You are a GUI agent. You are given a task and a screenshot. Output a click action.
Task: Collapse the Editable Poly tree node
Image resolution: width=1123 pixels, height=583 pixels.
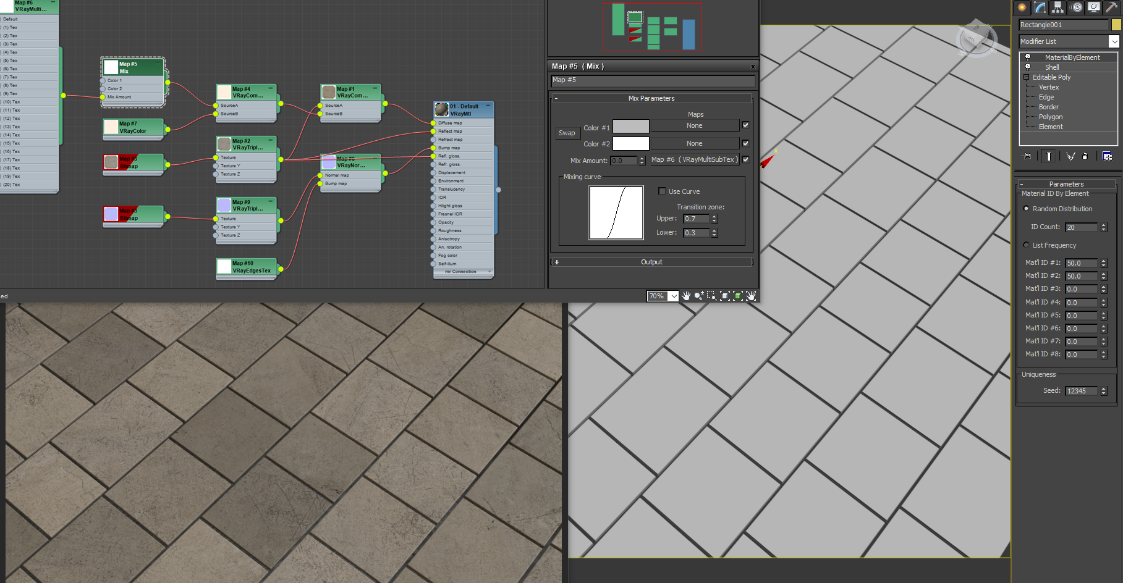1027,77
